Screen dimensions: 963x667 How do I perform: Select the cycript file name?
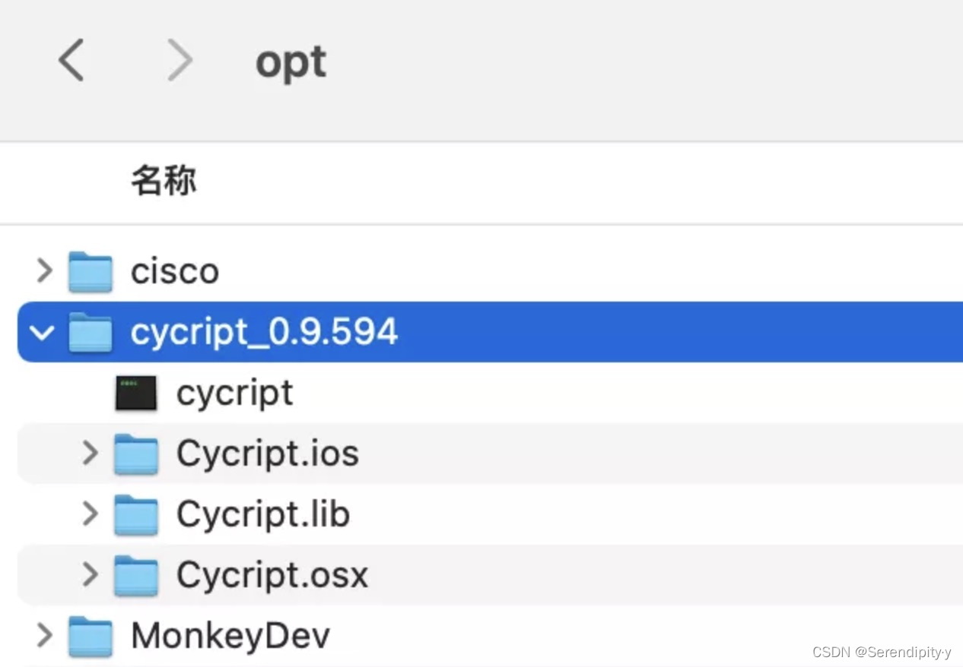235,394
